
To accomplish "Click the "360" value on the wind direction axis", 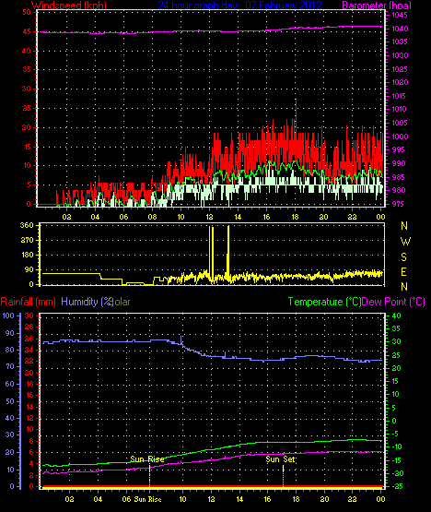I will [x=27, y=226].
